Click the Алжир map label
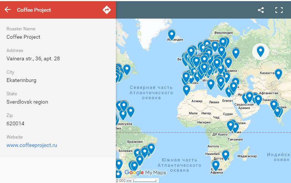 point(197,101)
